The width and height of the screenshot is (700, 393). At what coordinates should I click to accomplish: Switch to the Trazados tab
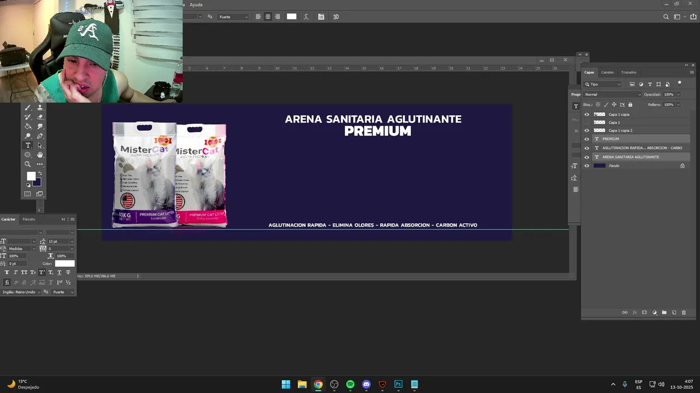tap(628, 72)
